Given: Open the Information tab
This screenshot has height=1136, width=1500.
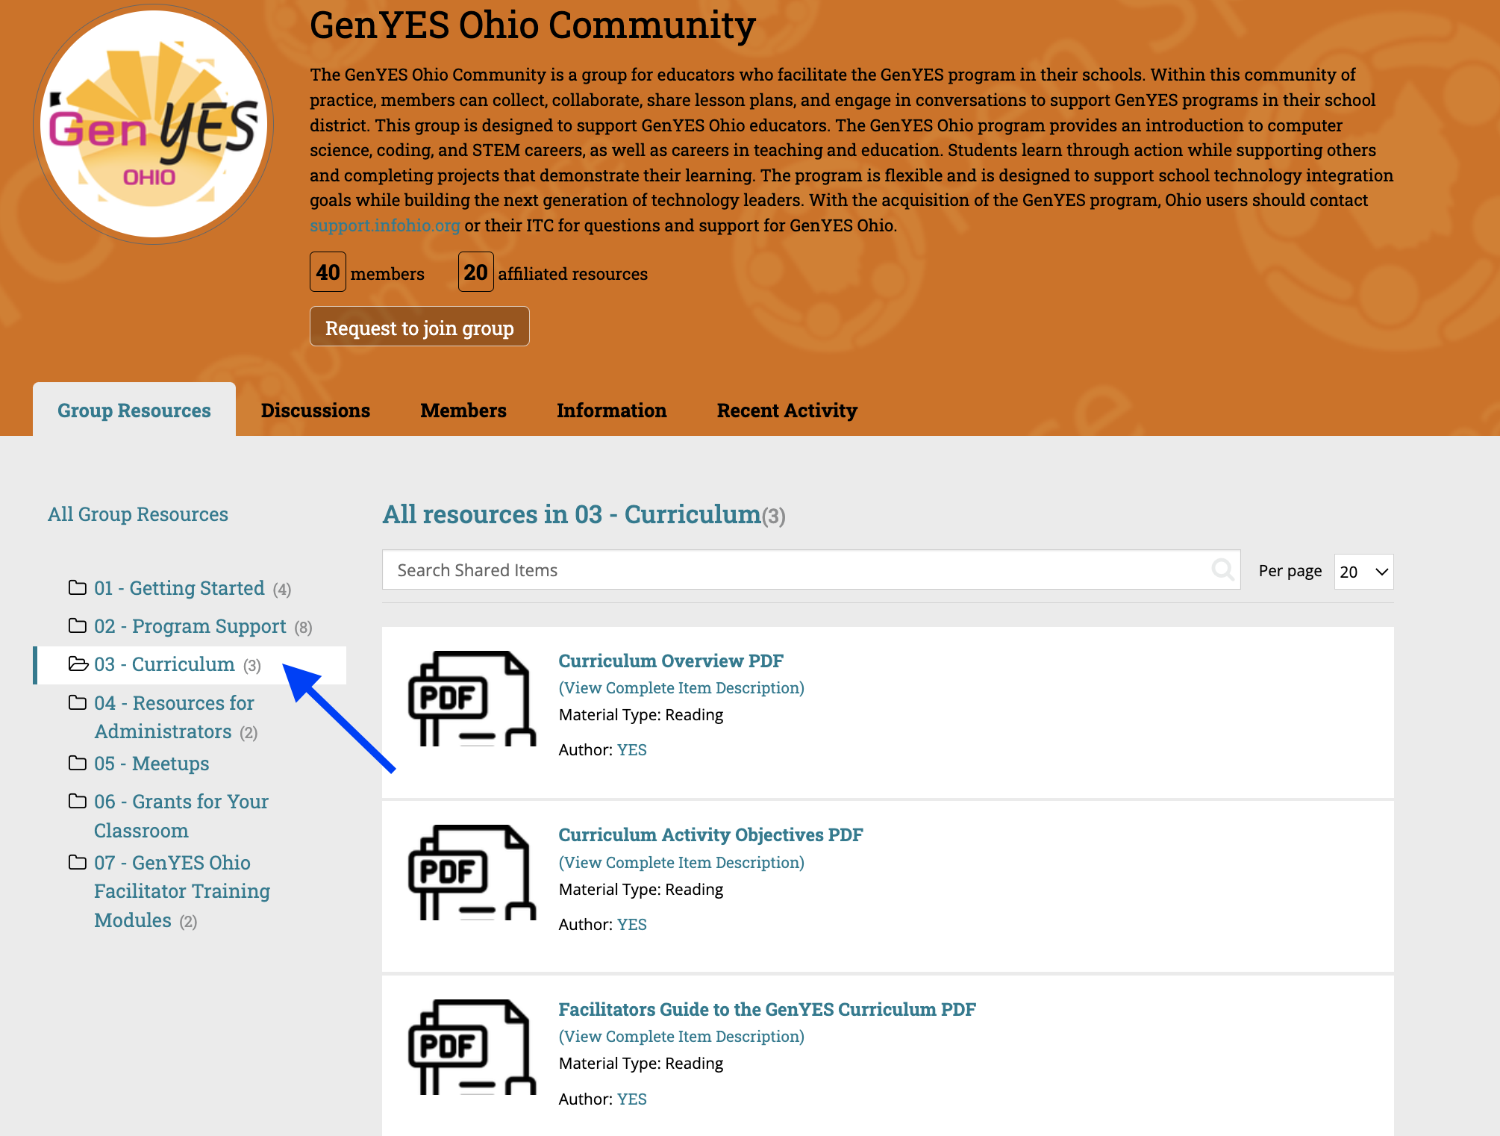Looking at the screenshot, I should pos(612,411).
